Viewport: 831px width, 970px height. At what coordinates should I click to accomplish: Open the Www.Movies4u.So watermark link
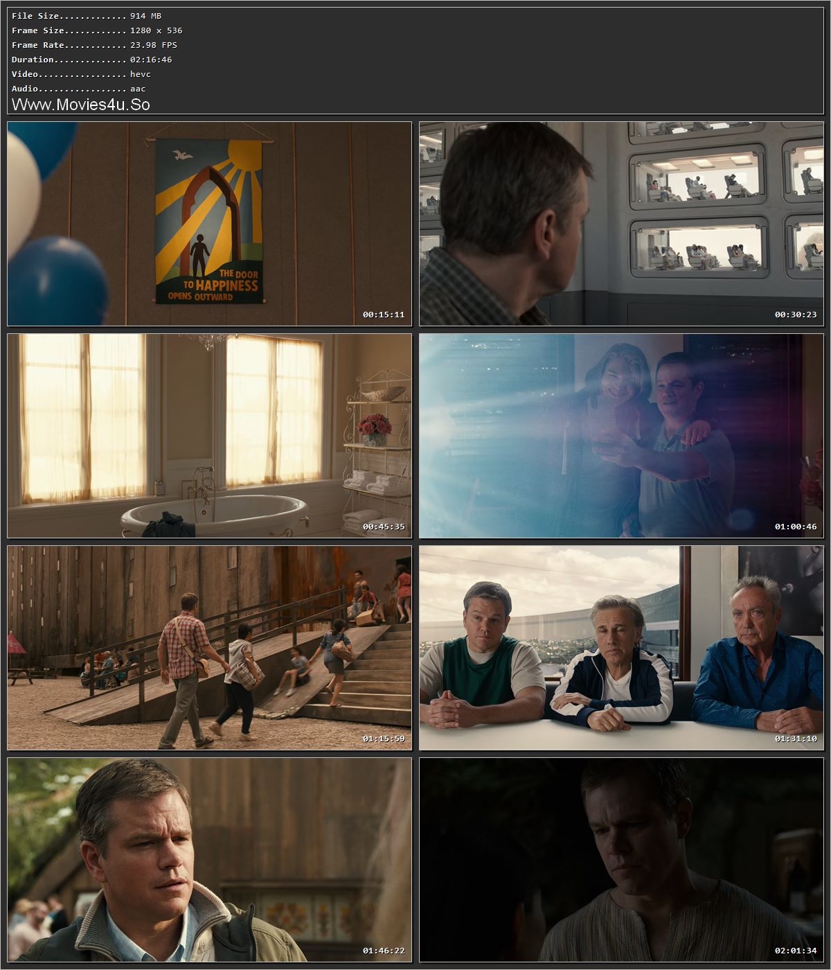81,105
